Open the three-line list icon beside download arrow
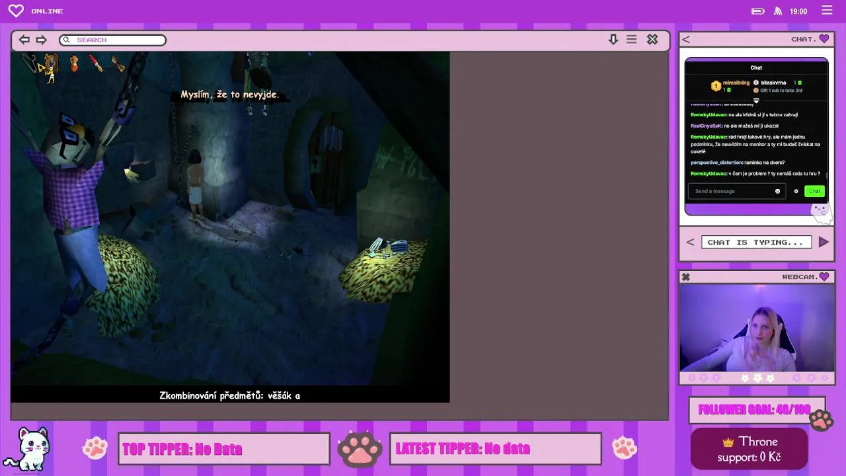This screenshot has width=846, height=476. 632,40
